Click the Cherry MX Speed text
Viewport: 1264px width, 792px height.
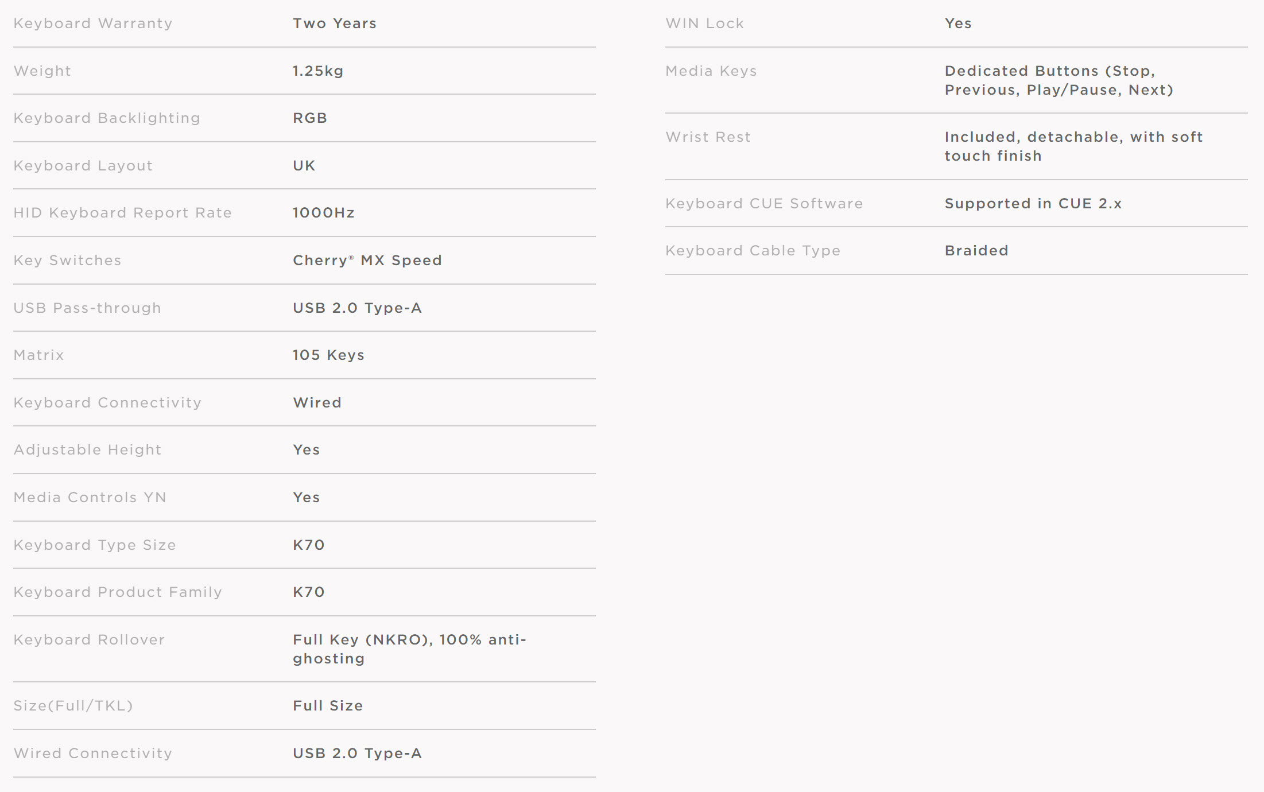click(x=367, y=261)
